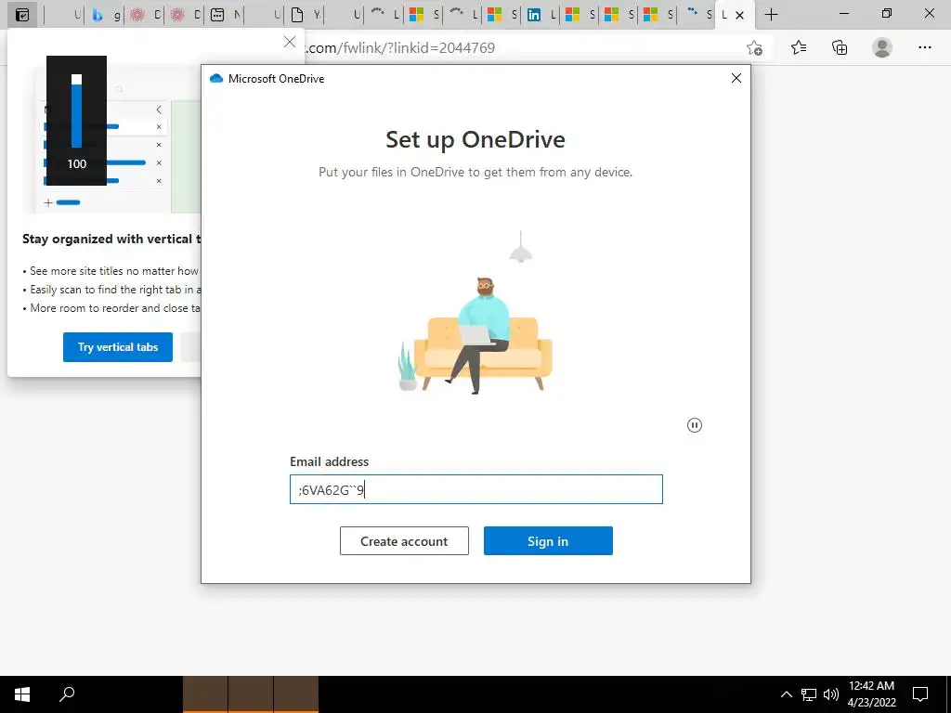
Task: Switch to the Bing tab
Action: tap(104, 15)
